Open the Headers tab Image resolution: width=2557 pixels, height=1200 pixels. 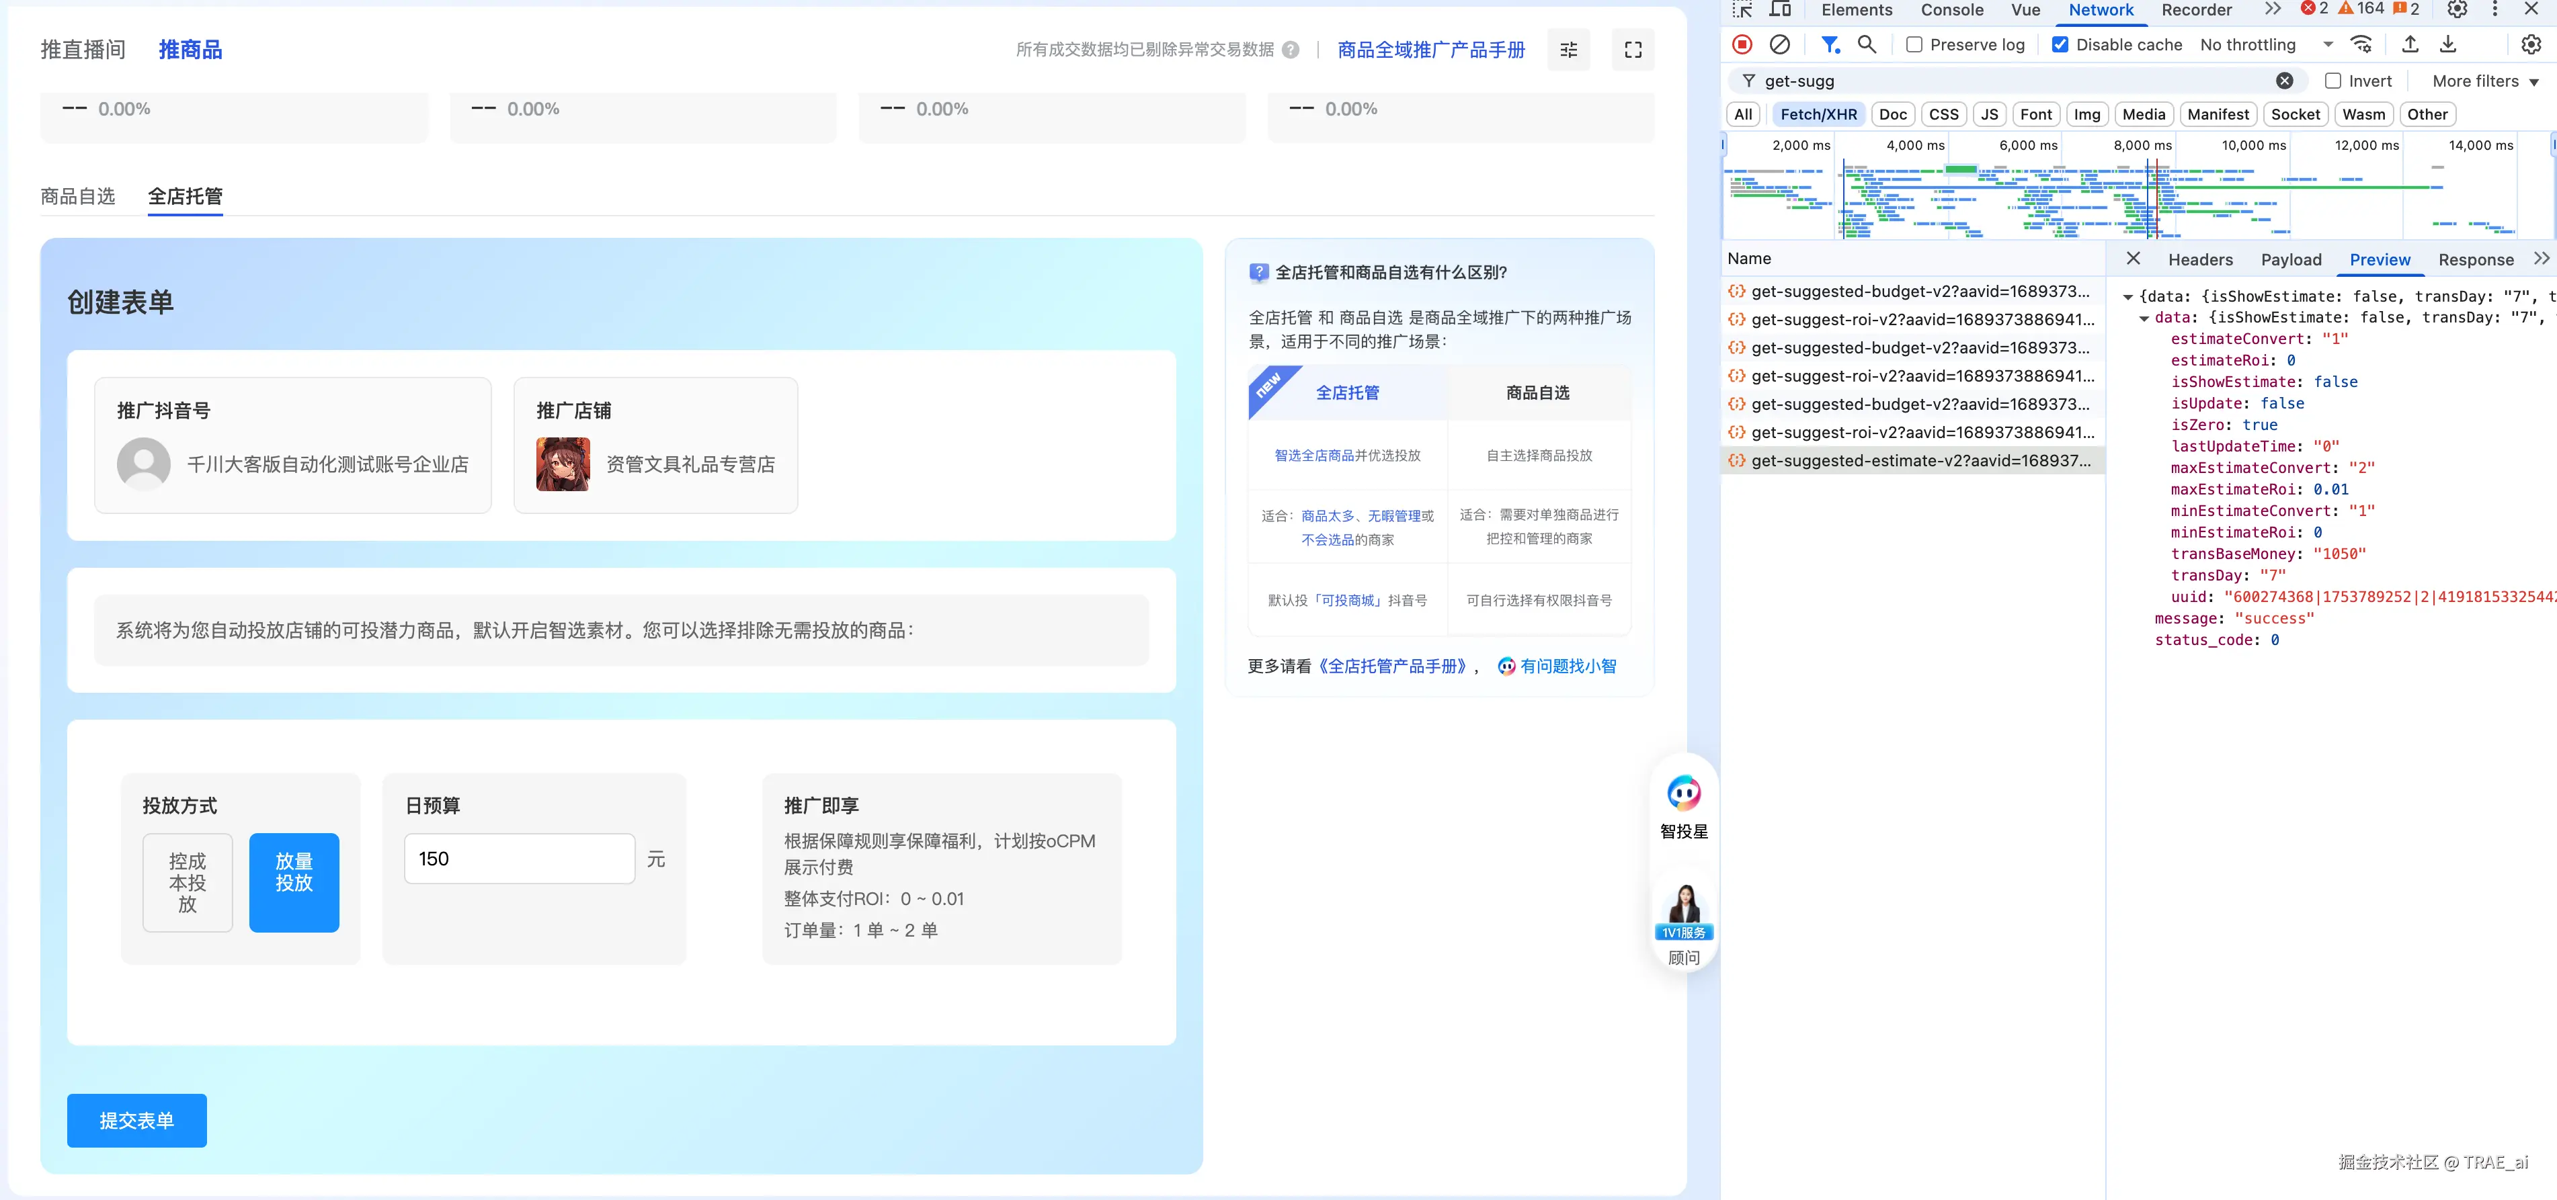pyautogui.click(x=2199, y=260)
